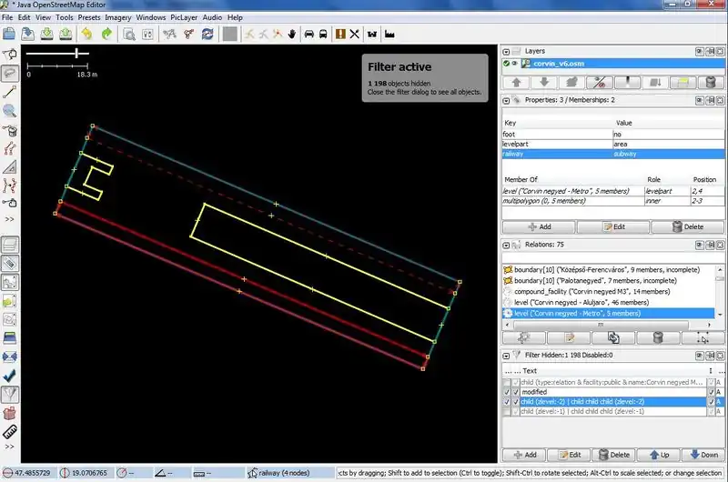Viewport: 728px width, 482px height.
Task: Toggle the enable checkbox for 'modified' filter
Action: [x=508, y=390]
